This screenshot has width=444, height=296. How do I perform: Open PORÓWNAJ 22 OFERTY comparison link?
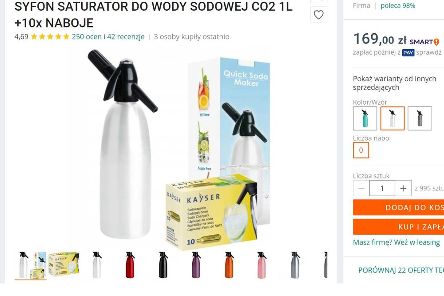click(x=401, y=270)
